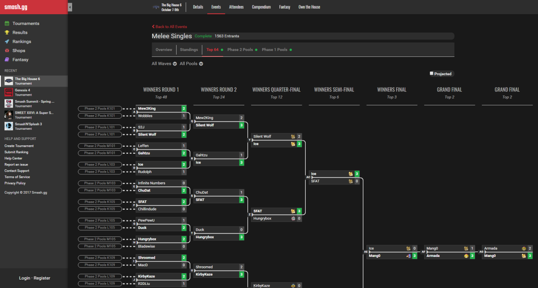Click the Report an issue link
This screenshot has height=288, width=538.
(16, 164)
